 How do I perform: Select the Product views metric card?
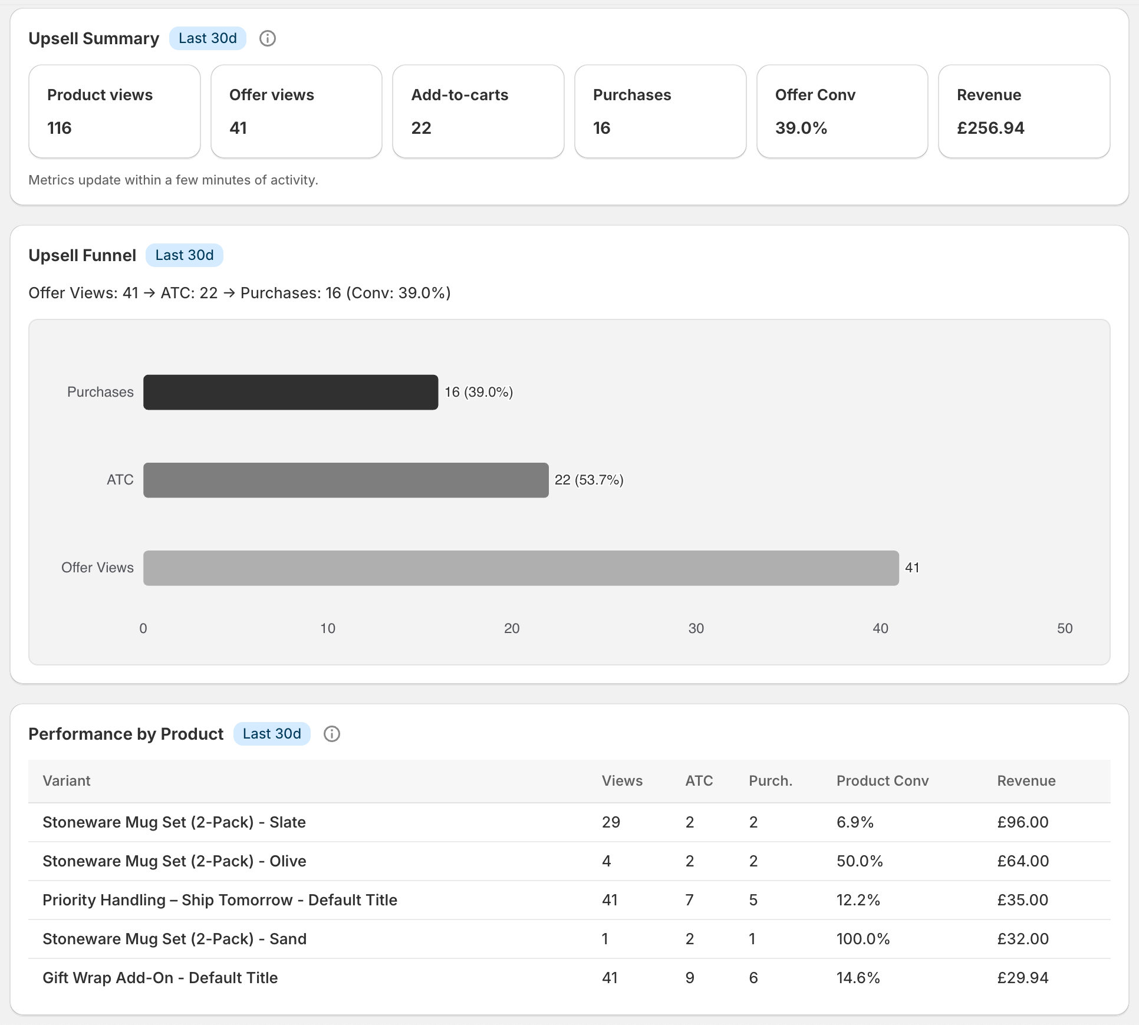[114, 111]
